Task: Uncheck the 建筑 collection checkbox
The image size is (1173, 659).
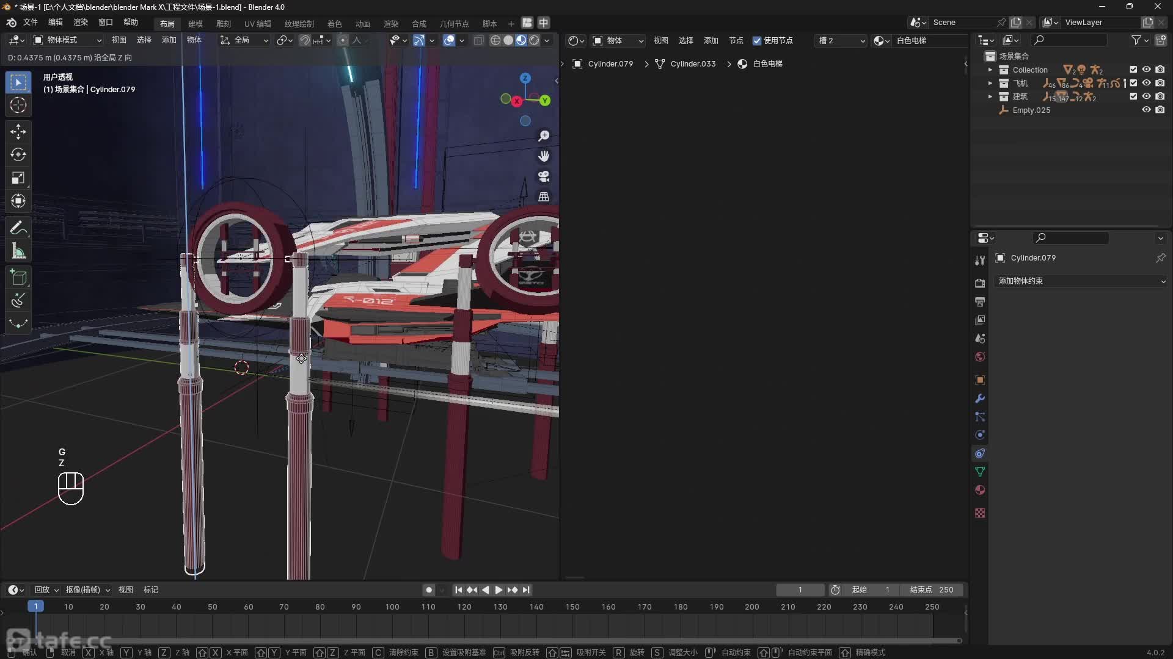Action: 1133,96
